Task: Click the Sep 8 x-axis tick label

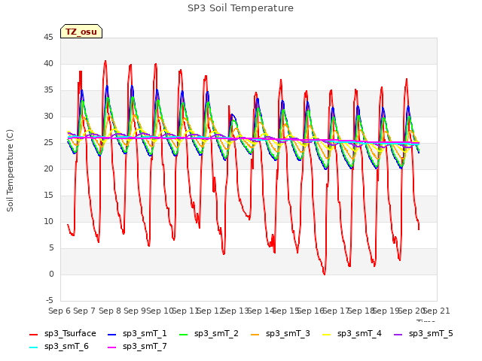Action: 110,311
